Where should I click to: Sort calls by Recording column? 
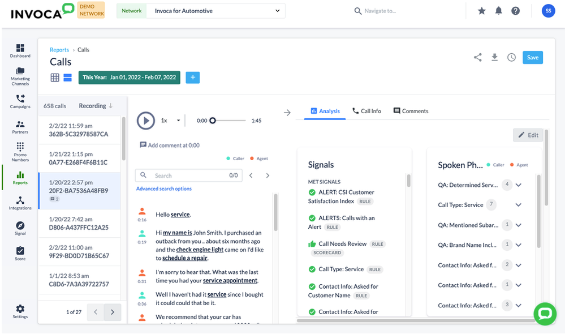click(x=96, y=106)
